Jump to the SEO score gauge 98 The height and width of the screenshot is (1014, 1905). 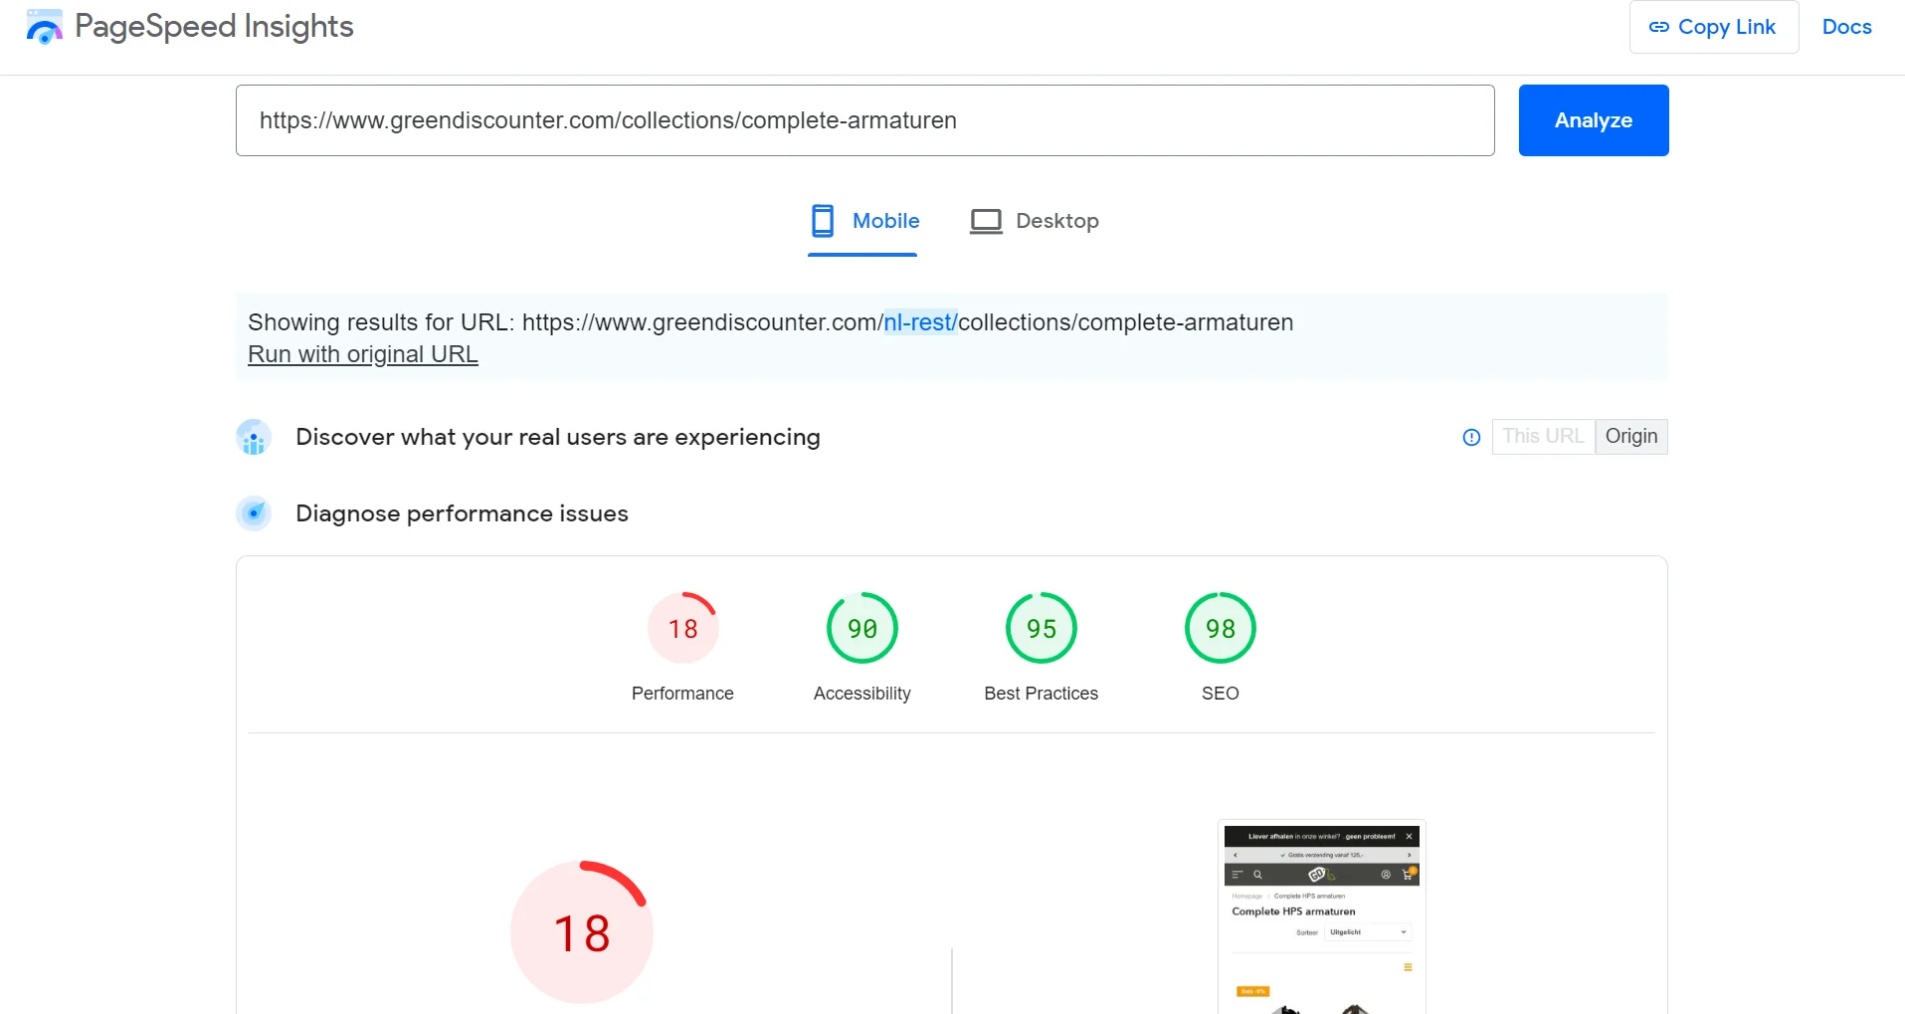tap(1221, 628)
